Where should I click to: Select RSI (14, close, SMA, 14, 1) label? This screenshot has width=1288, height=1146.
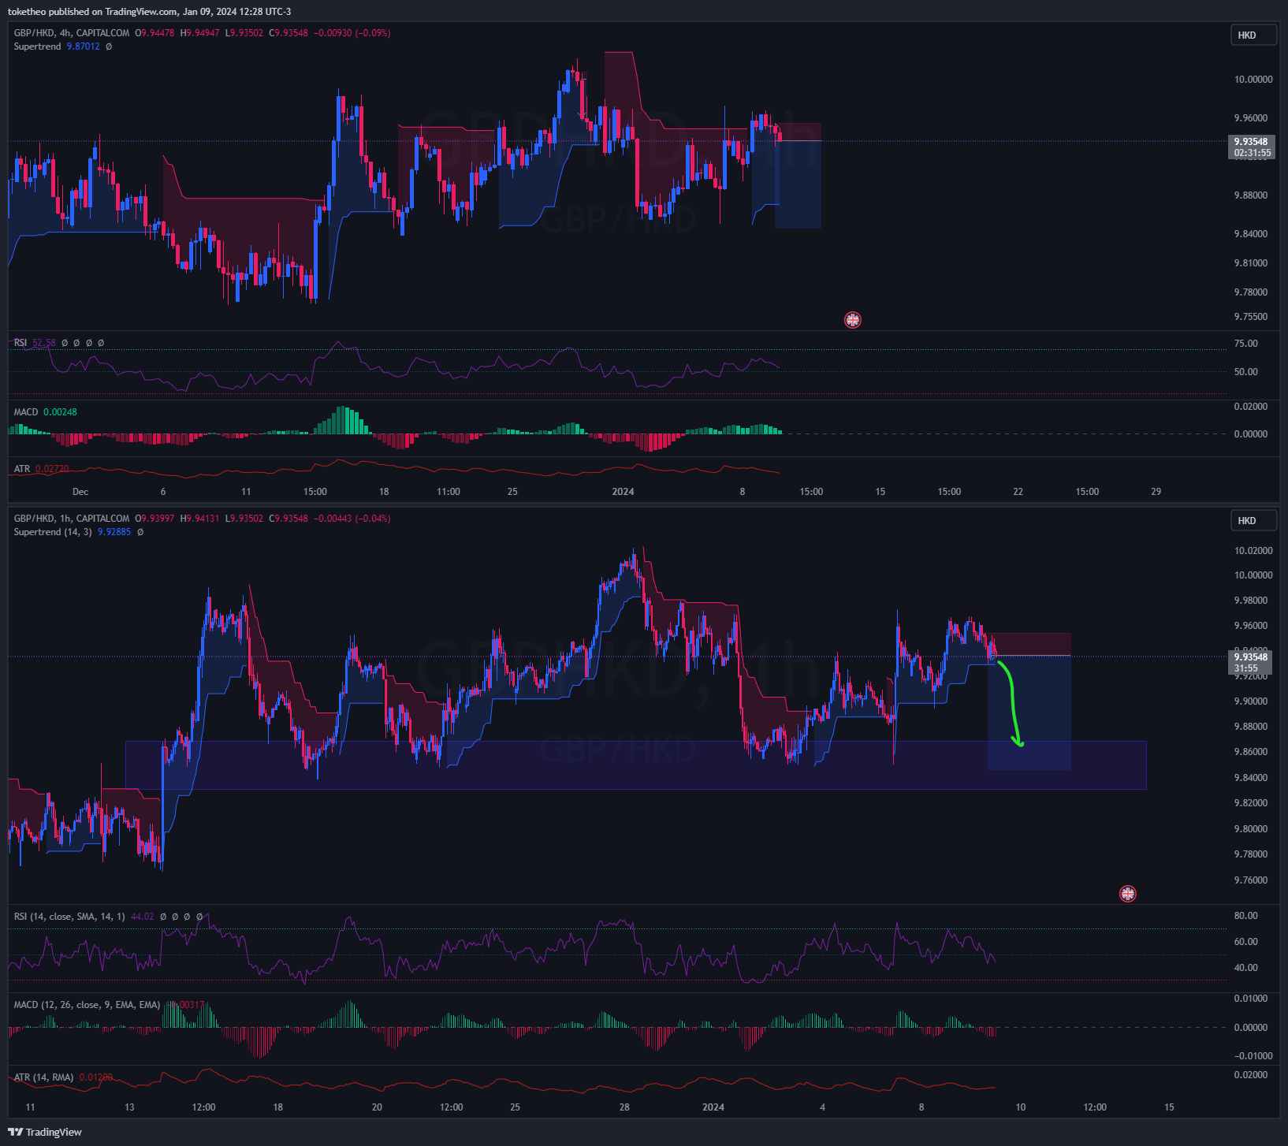click(x=69, y=917)
